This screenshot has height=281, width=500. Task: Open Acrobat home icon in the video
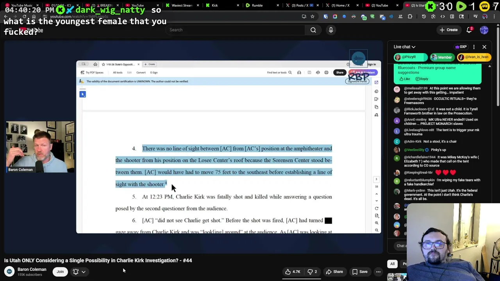pos(95,64)
